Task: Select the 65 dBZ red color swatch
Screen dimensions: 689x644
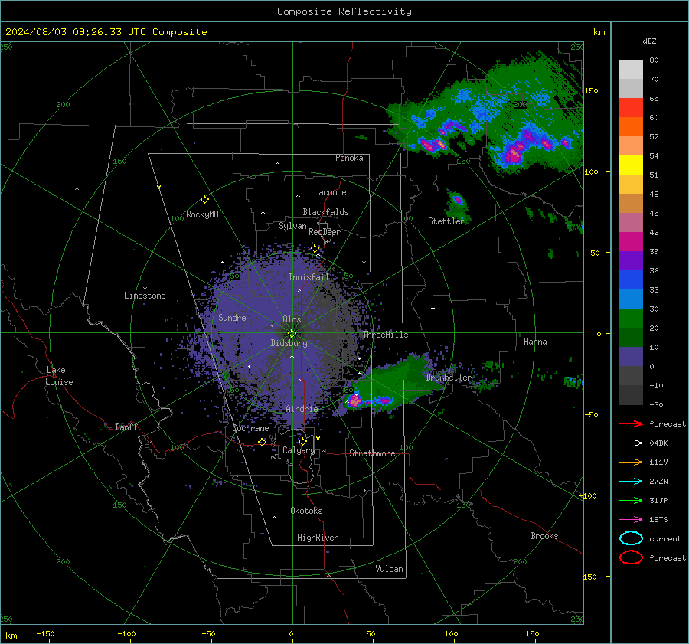Action: (x=631, y=107)
